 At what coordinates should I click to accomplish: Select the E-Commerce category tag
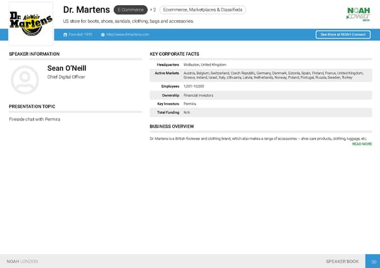(130, 10)
